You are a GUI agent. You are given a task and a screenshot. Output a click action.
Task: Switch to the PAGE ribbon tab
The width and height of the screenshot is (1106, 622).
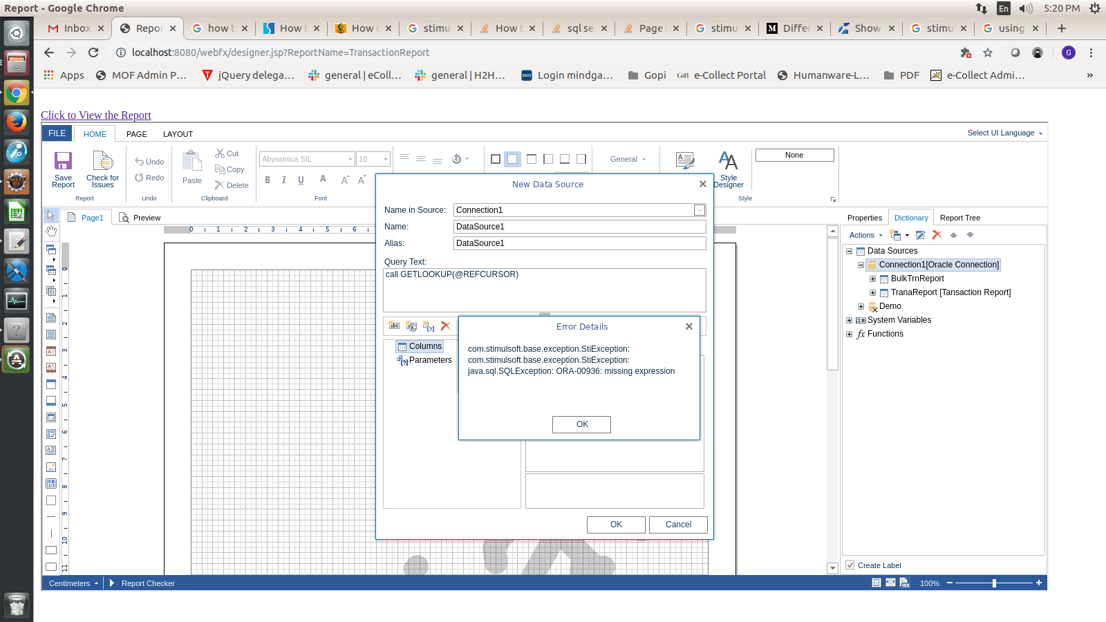136,134
